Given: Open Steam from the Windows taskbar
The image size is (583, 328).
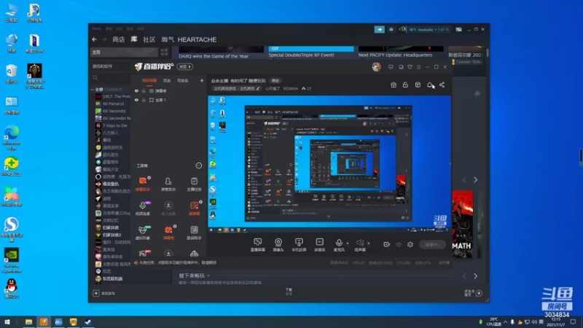Looking at the screenshot, I should tap(87, 322).
